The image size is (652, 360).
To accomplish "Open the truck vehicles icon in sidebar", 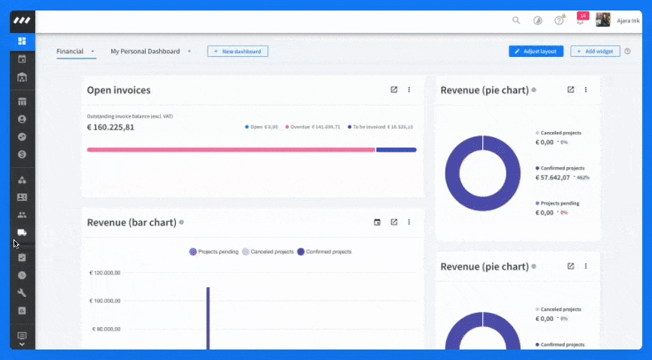I will tap(22, 232).
